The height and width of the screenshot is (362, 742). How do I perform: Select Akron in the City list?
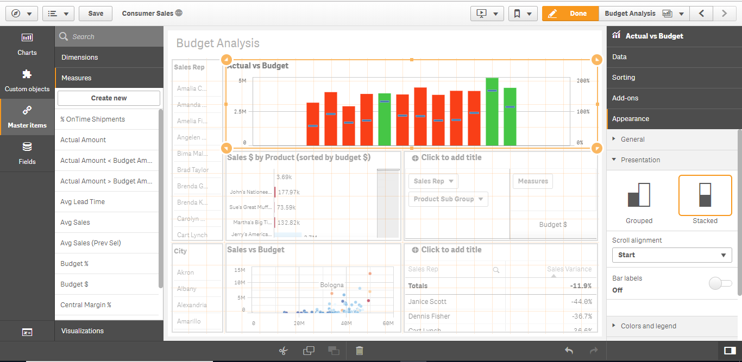click(x=198, y=272)
